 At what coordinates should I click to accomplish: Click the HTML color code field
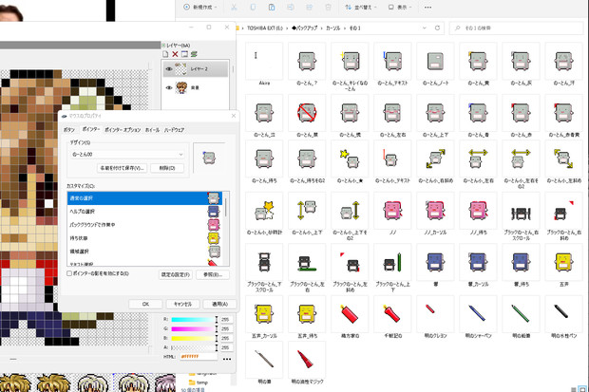199,356
